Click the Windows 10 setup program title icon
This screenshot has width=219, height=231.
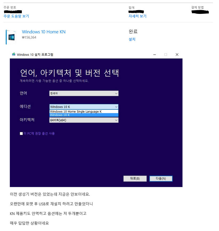[14, 54]
